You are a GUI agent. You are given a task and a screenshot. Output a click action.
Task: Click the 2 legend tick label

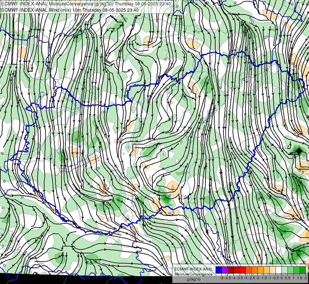pos(306,278)
